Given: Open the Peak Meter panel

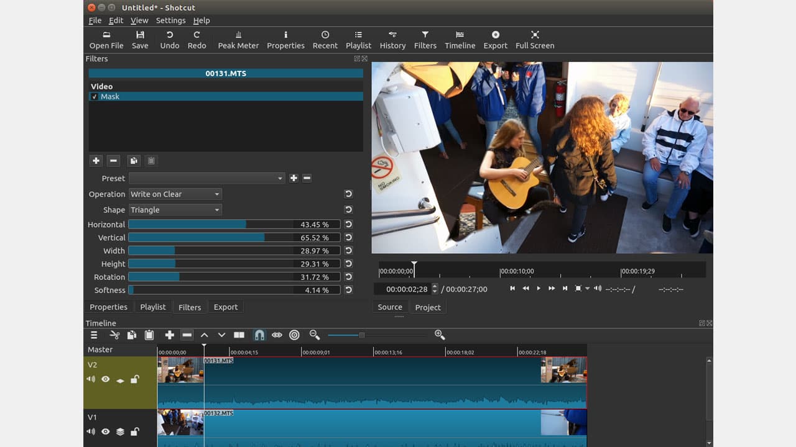Looking at the screenshot, I should [238, 39].
